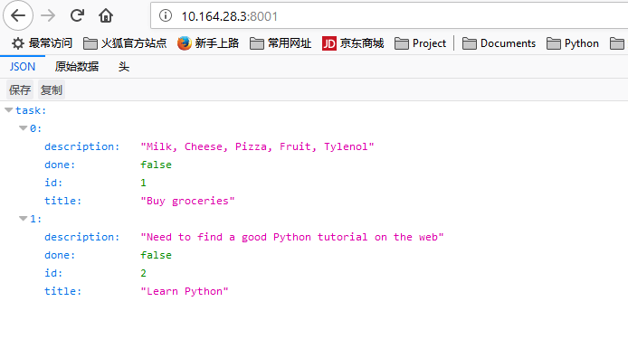Collapse the item 1 node
Image resolution: width=628 pixels, height=358 pixels.
(24, 219)
